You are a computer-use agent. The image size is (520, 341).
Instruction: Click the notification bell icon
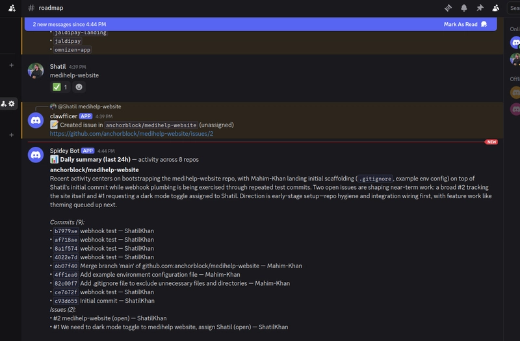tap(464, 8)
